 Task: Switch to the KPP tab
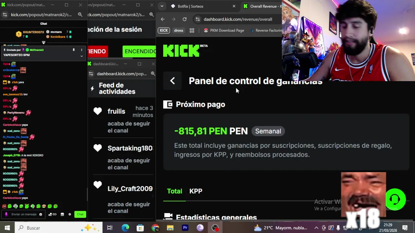(x=196, y=191)
